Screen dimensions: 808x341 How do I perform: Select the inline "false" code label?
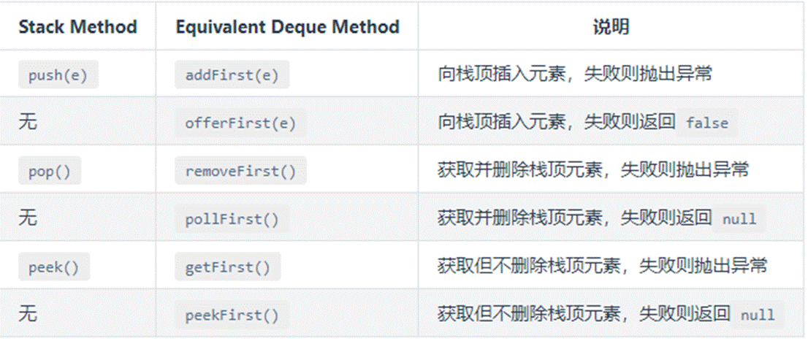point(706,123)
